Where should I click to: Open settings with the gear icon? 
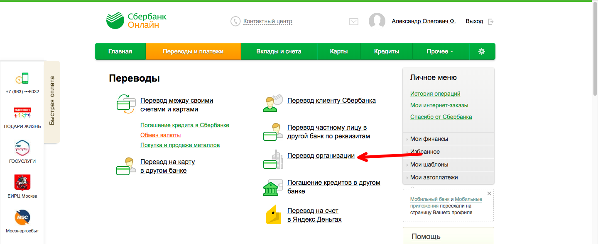[x=482, y=51]
